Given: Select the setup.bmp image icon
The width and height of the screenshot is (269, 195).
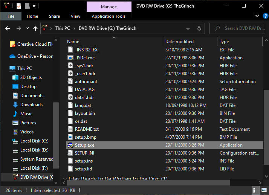Looking at the screenshot, I should pyautogui.click(x=70, y=137).
